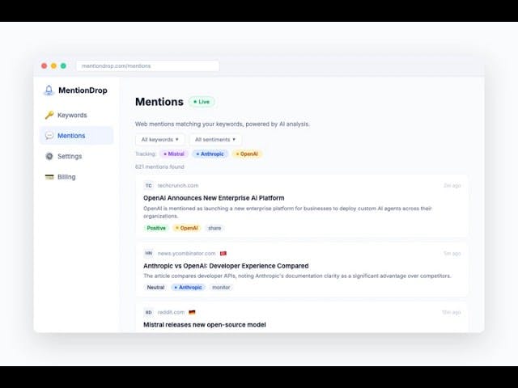Open the OpenAI Announces New Enterprise AI Platform article
Image resolution: width=518 pixels, height=388 pixels.
[214, 198]
